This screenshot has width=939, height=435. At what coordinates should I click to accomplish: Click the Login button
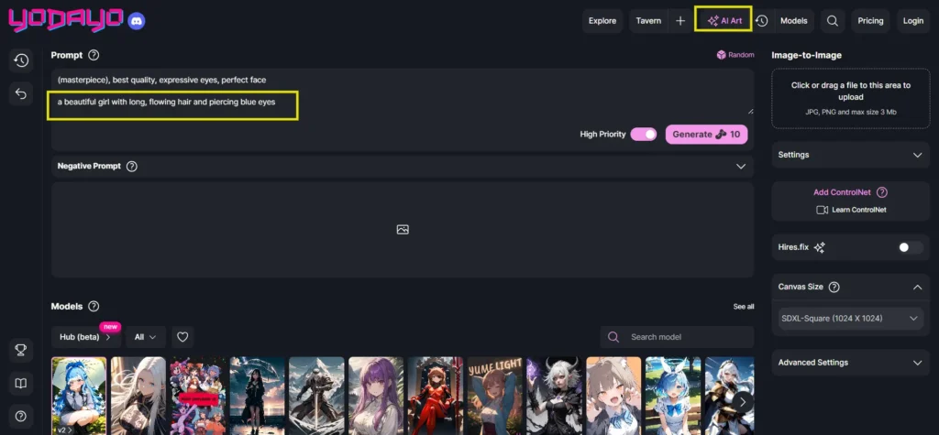coord(913,21)
